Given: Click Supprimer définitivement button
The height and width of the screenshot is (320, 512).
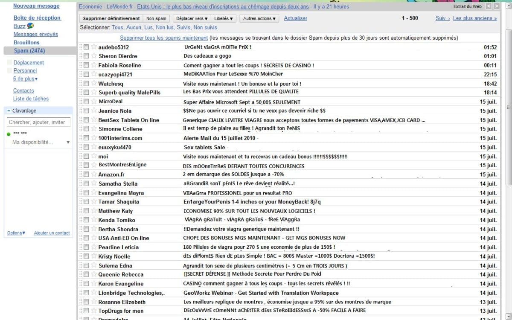Looking at the screenshot, I should point(111,19).
